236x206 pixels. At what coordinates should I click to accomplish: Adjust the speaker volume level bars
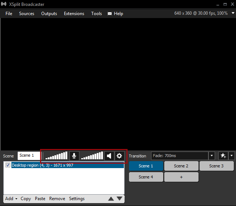92,156
